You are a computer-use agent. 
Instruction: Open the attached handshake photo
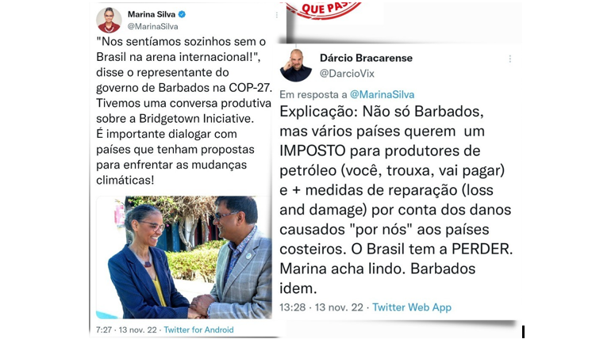pyautogui.click(x=184, y=257)
